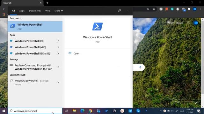204x114 pixels.
Task: Show hidden system tray icons
Action: 161,111
